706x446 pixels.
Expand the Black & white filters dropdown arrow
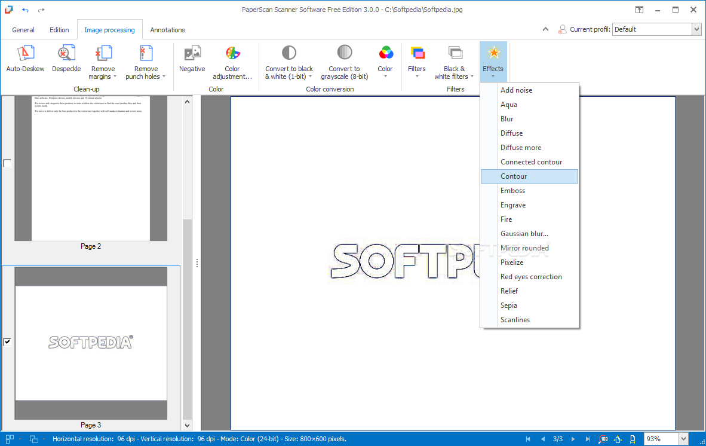[472, 77]
